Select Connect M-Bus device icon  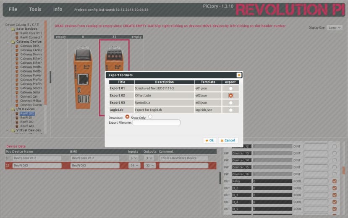tap(17, 101)
